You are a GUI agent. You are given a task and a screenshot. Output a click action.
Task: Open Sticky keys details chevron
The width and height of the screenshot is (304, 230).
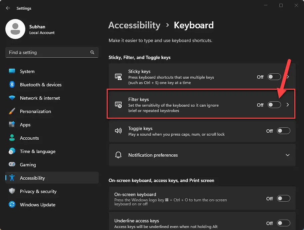click(288, 77)
